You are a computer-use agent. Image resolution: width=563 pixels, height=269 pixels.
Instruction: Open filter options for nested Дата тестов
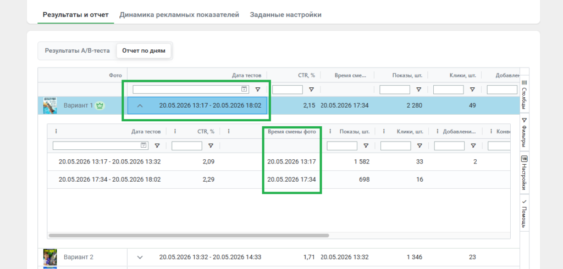click(x=157, y=145)
